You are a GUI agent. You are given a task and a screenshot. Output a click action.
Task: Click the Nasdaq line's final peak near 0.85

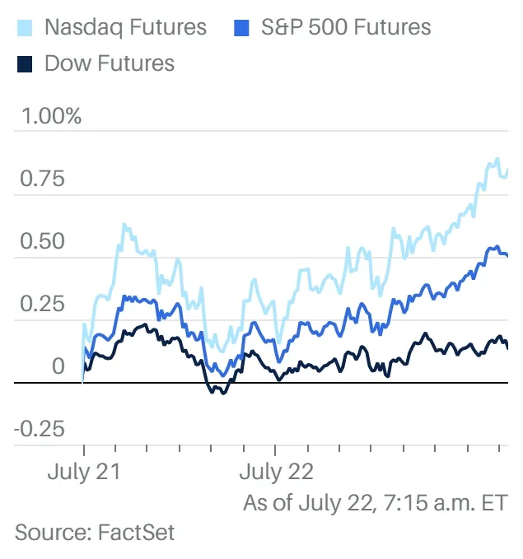pyautogui.click(x=497, y=159)
